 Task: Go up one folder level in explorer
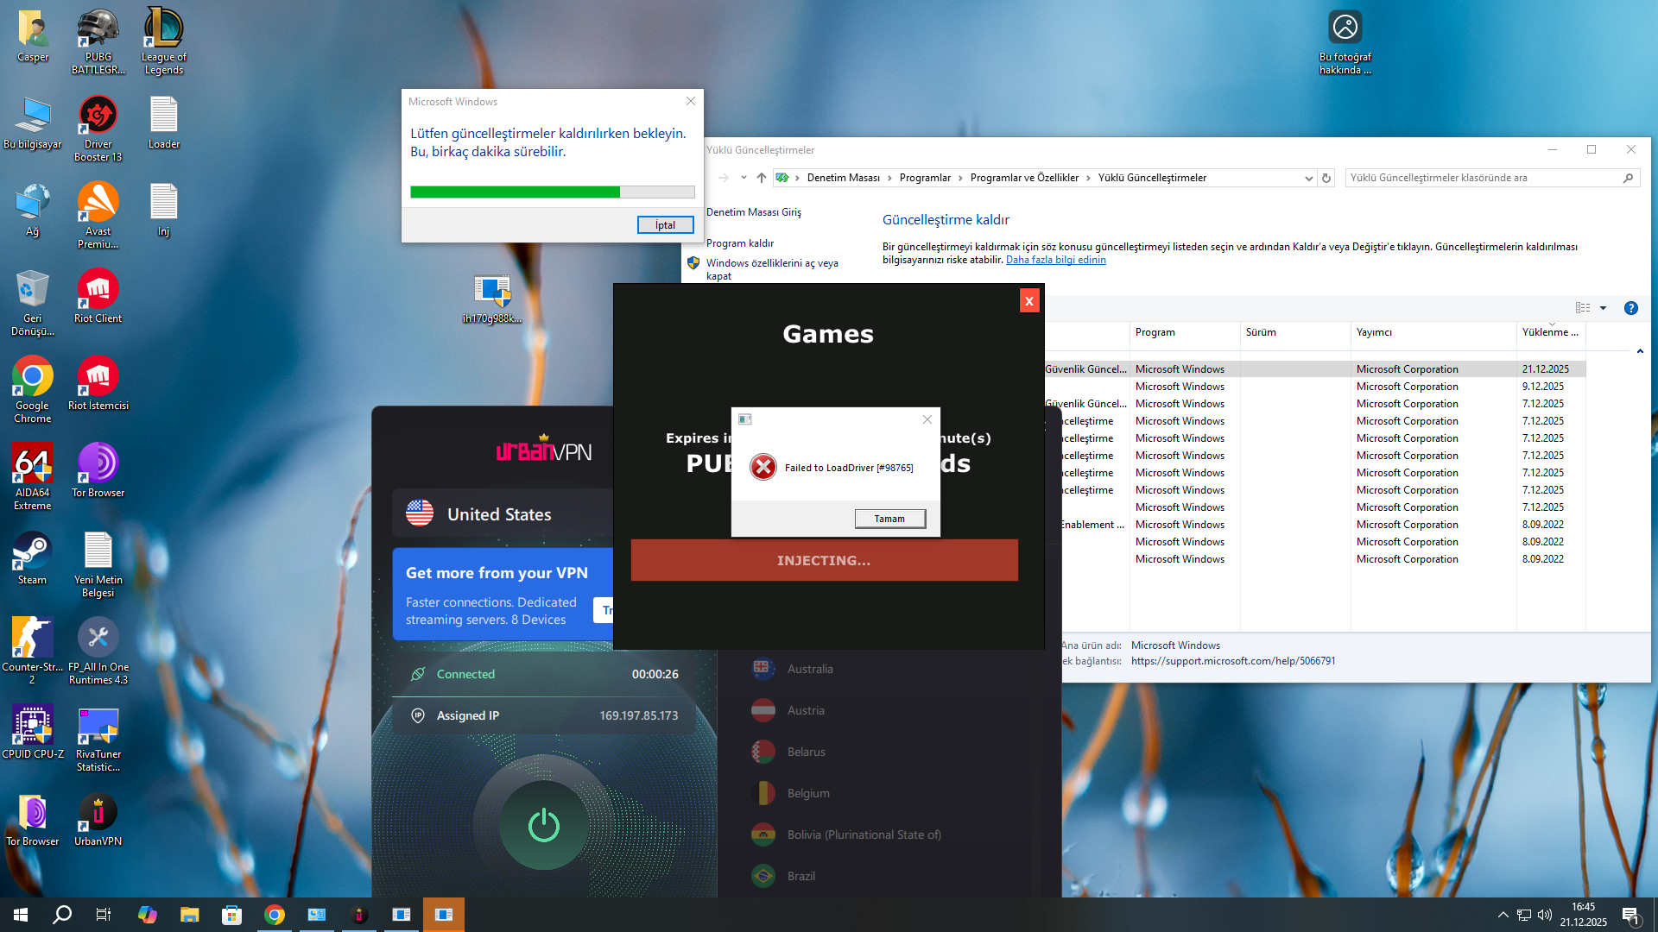pyautogui.click(x=761, y=178)
